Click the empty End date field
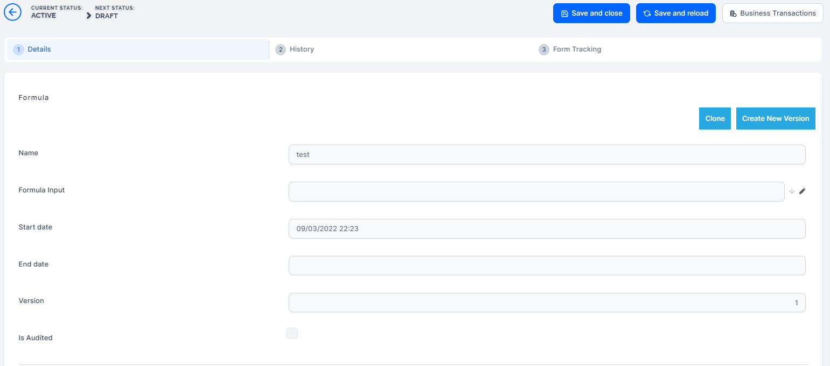Screen dimensions: 830x366 [547, 265]
